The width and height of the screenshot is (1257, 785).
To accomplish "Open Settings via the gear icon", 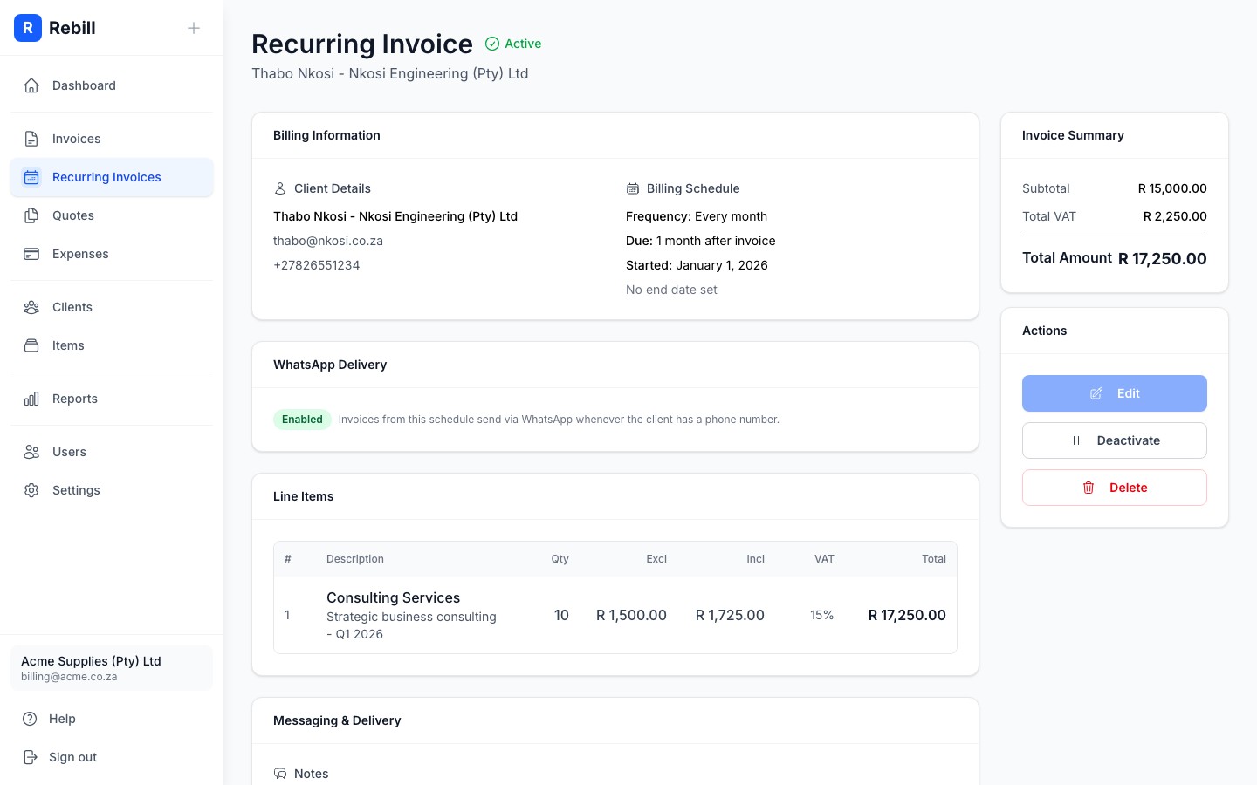I will [31, 490].
